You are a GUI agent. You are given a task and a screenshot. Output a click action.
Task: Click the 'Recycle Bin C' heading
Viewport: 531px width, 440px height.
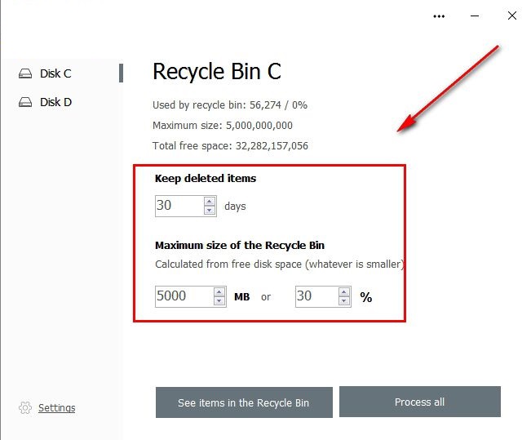[x=217, y=72]
